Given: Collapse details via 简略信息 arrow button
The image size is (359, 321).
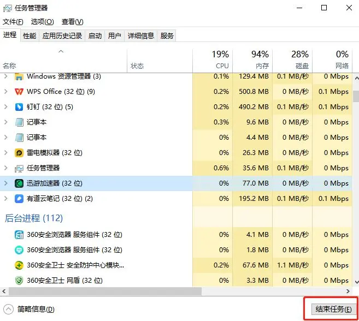Looking at the screenshot, I should pos(9,309).
